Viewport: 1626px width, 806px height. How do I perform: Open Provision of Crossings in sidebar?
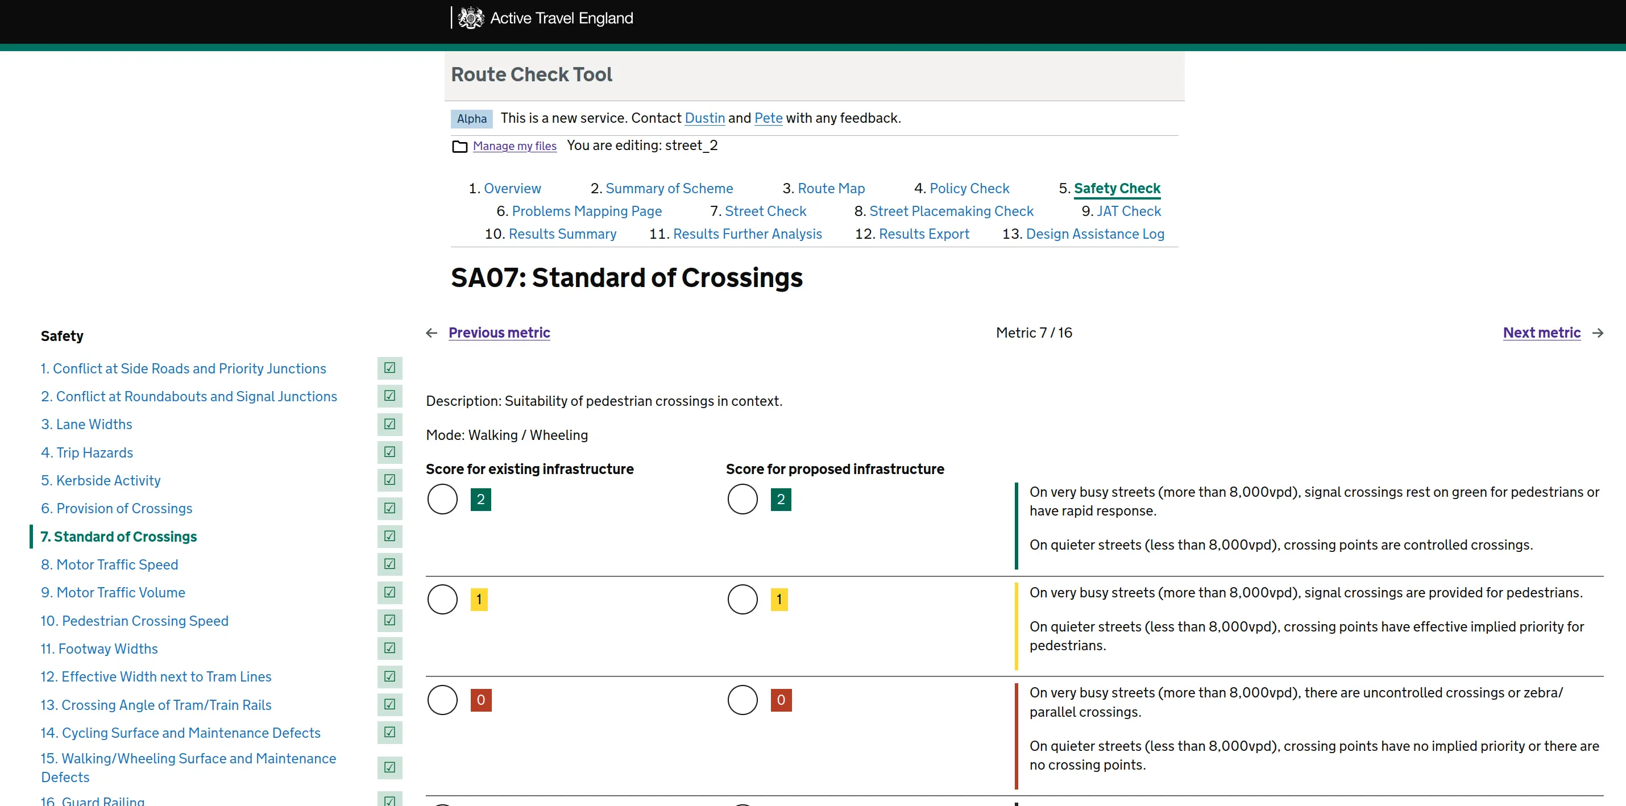(124, 508)
